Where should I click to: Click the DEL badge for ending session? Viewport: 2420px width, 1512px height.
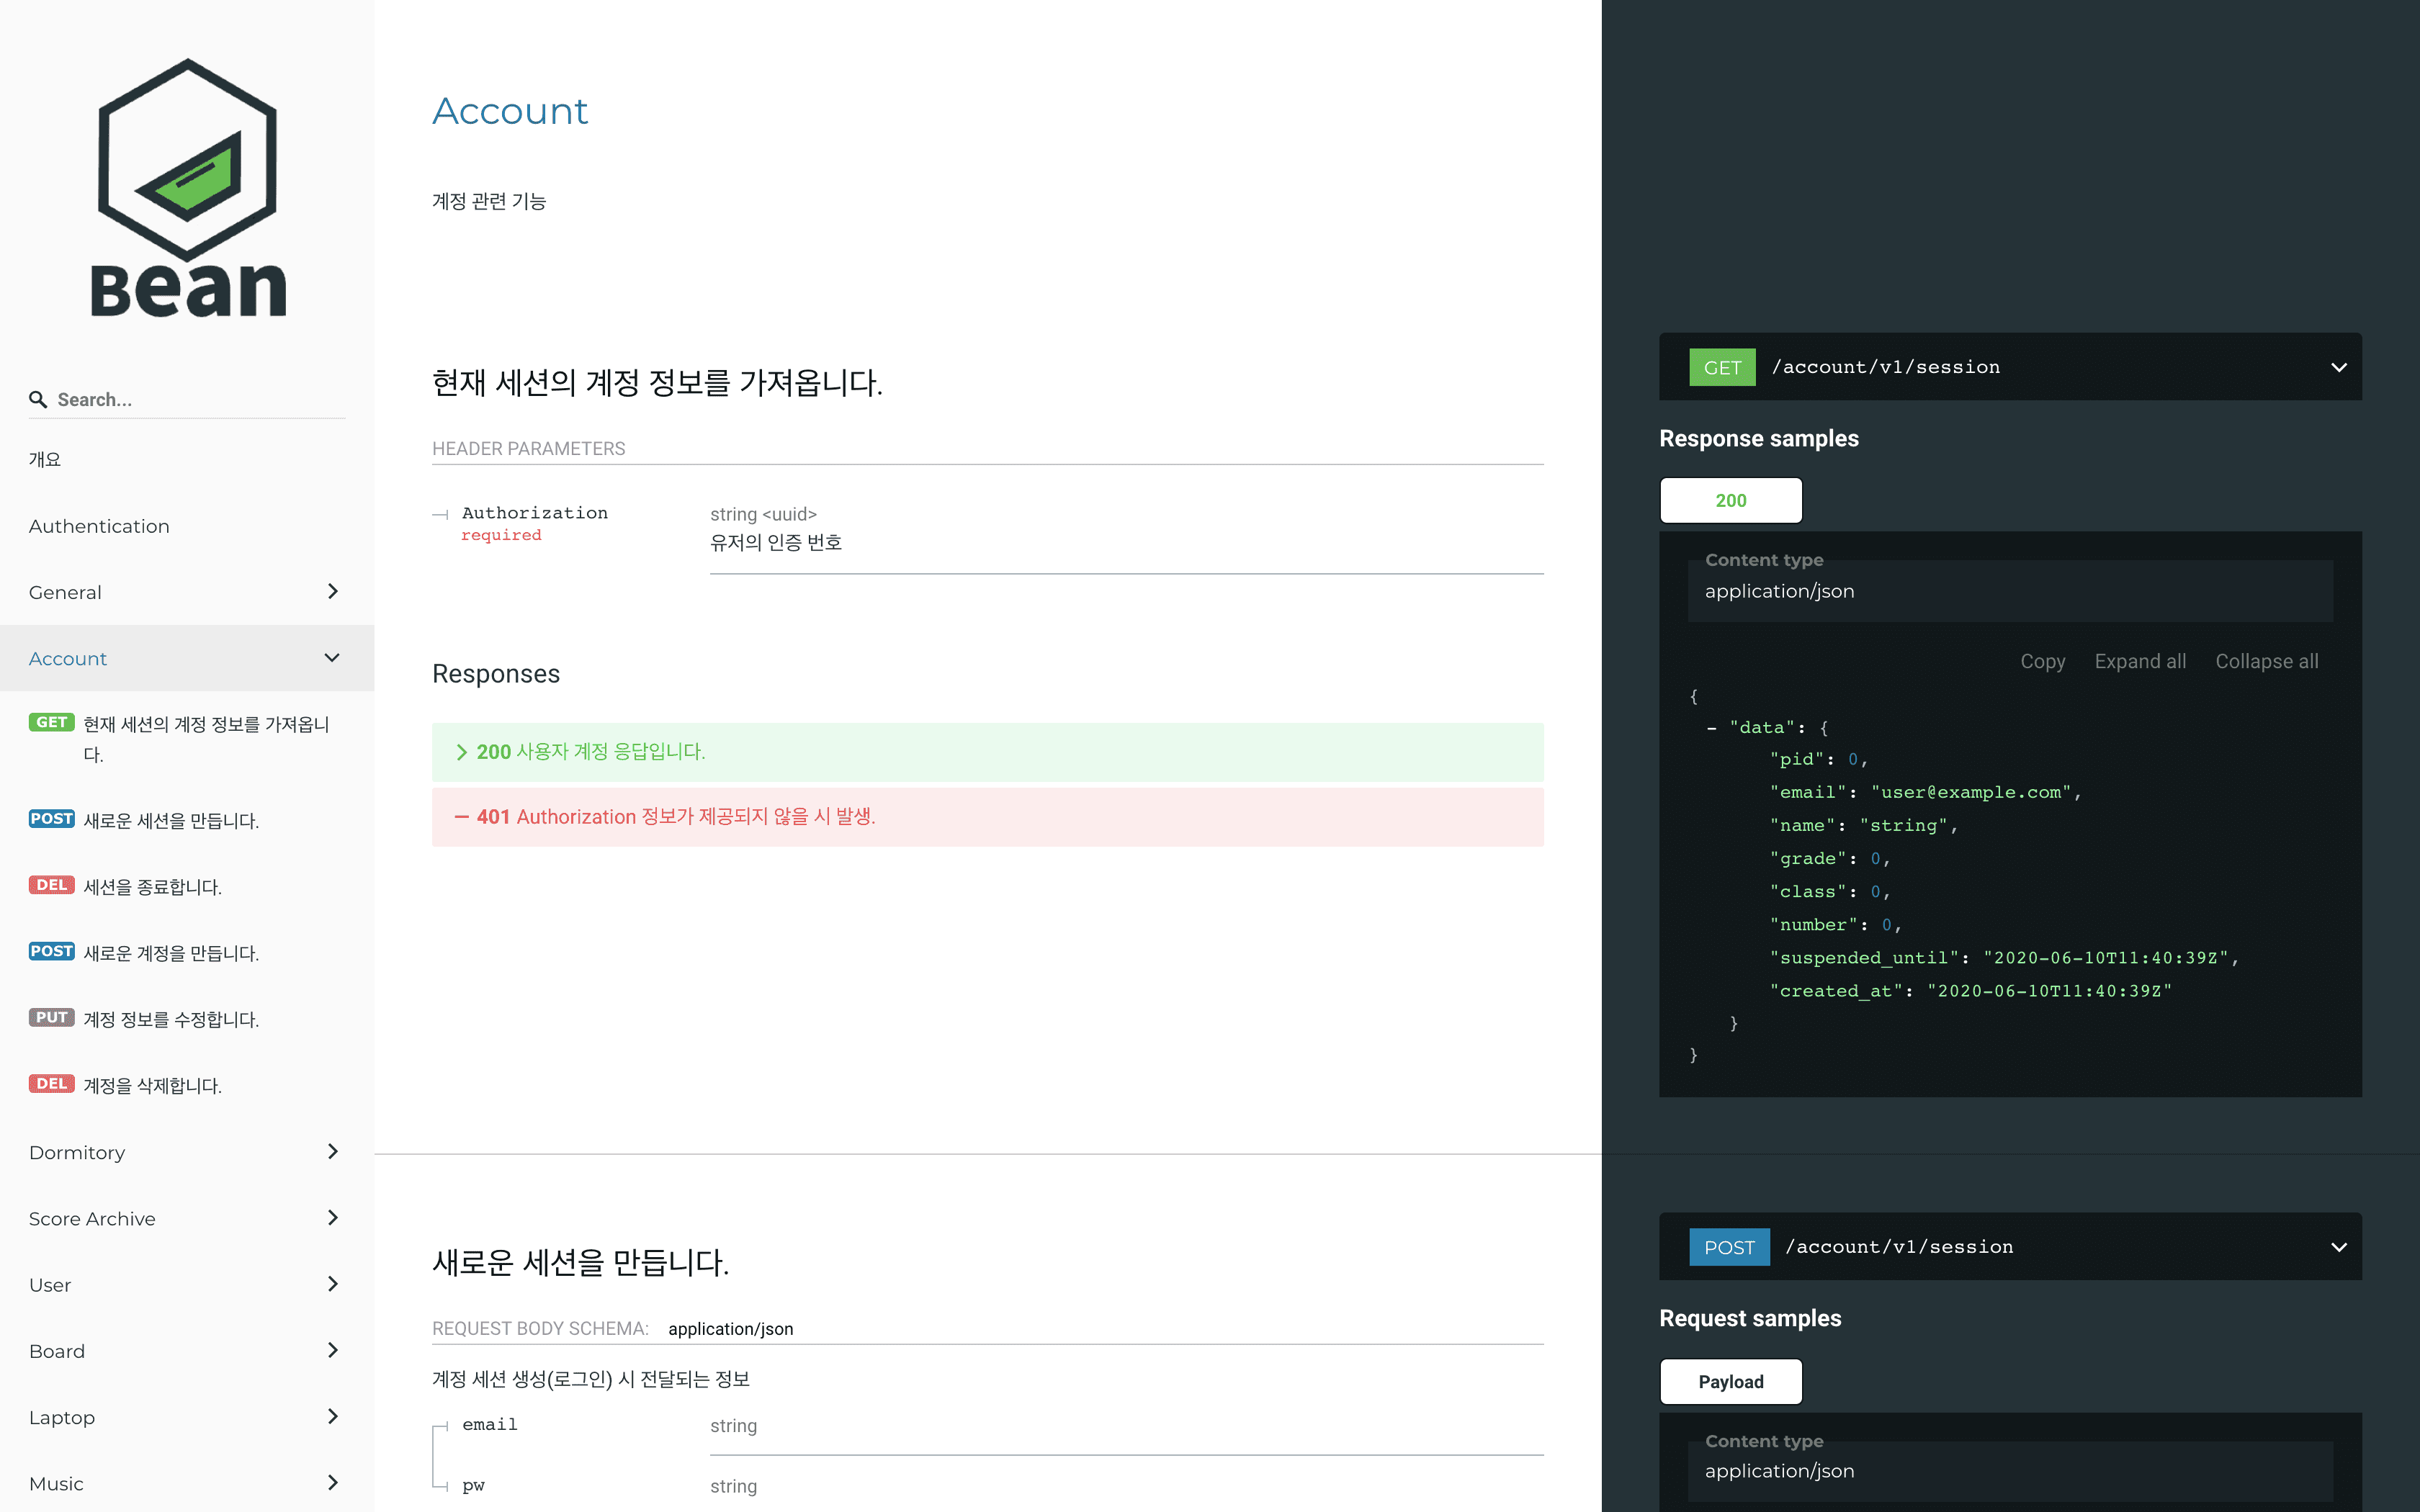click(51, 885)
